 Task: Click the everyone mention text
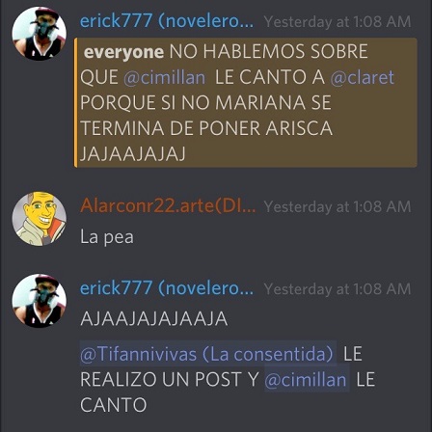(123, 52)
